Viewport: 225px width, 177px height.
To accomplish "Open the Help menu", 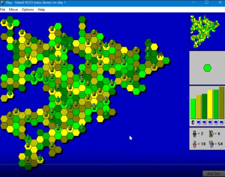I will (x=41, y=10).
